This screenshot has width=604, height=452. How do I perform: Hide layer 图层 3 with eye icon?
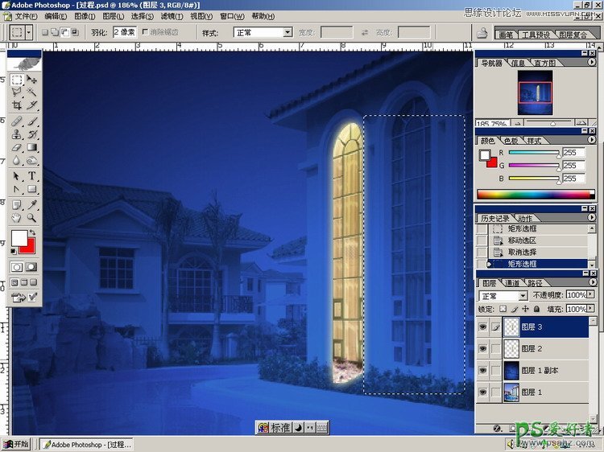pos(483,327)
